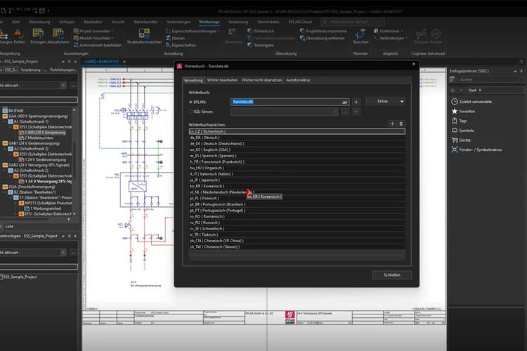Viewport: 527px width, 351px height.
Task: Click the delete language trash icon
Action: [x=401, y=124]
